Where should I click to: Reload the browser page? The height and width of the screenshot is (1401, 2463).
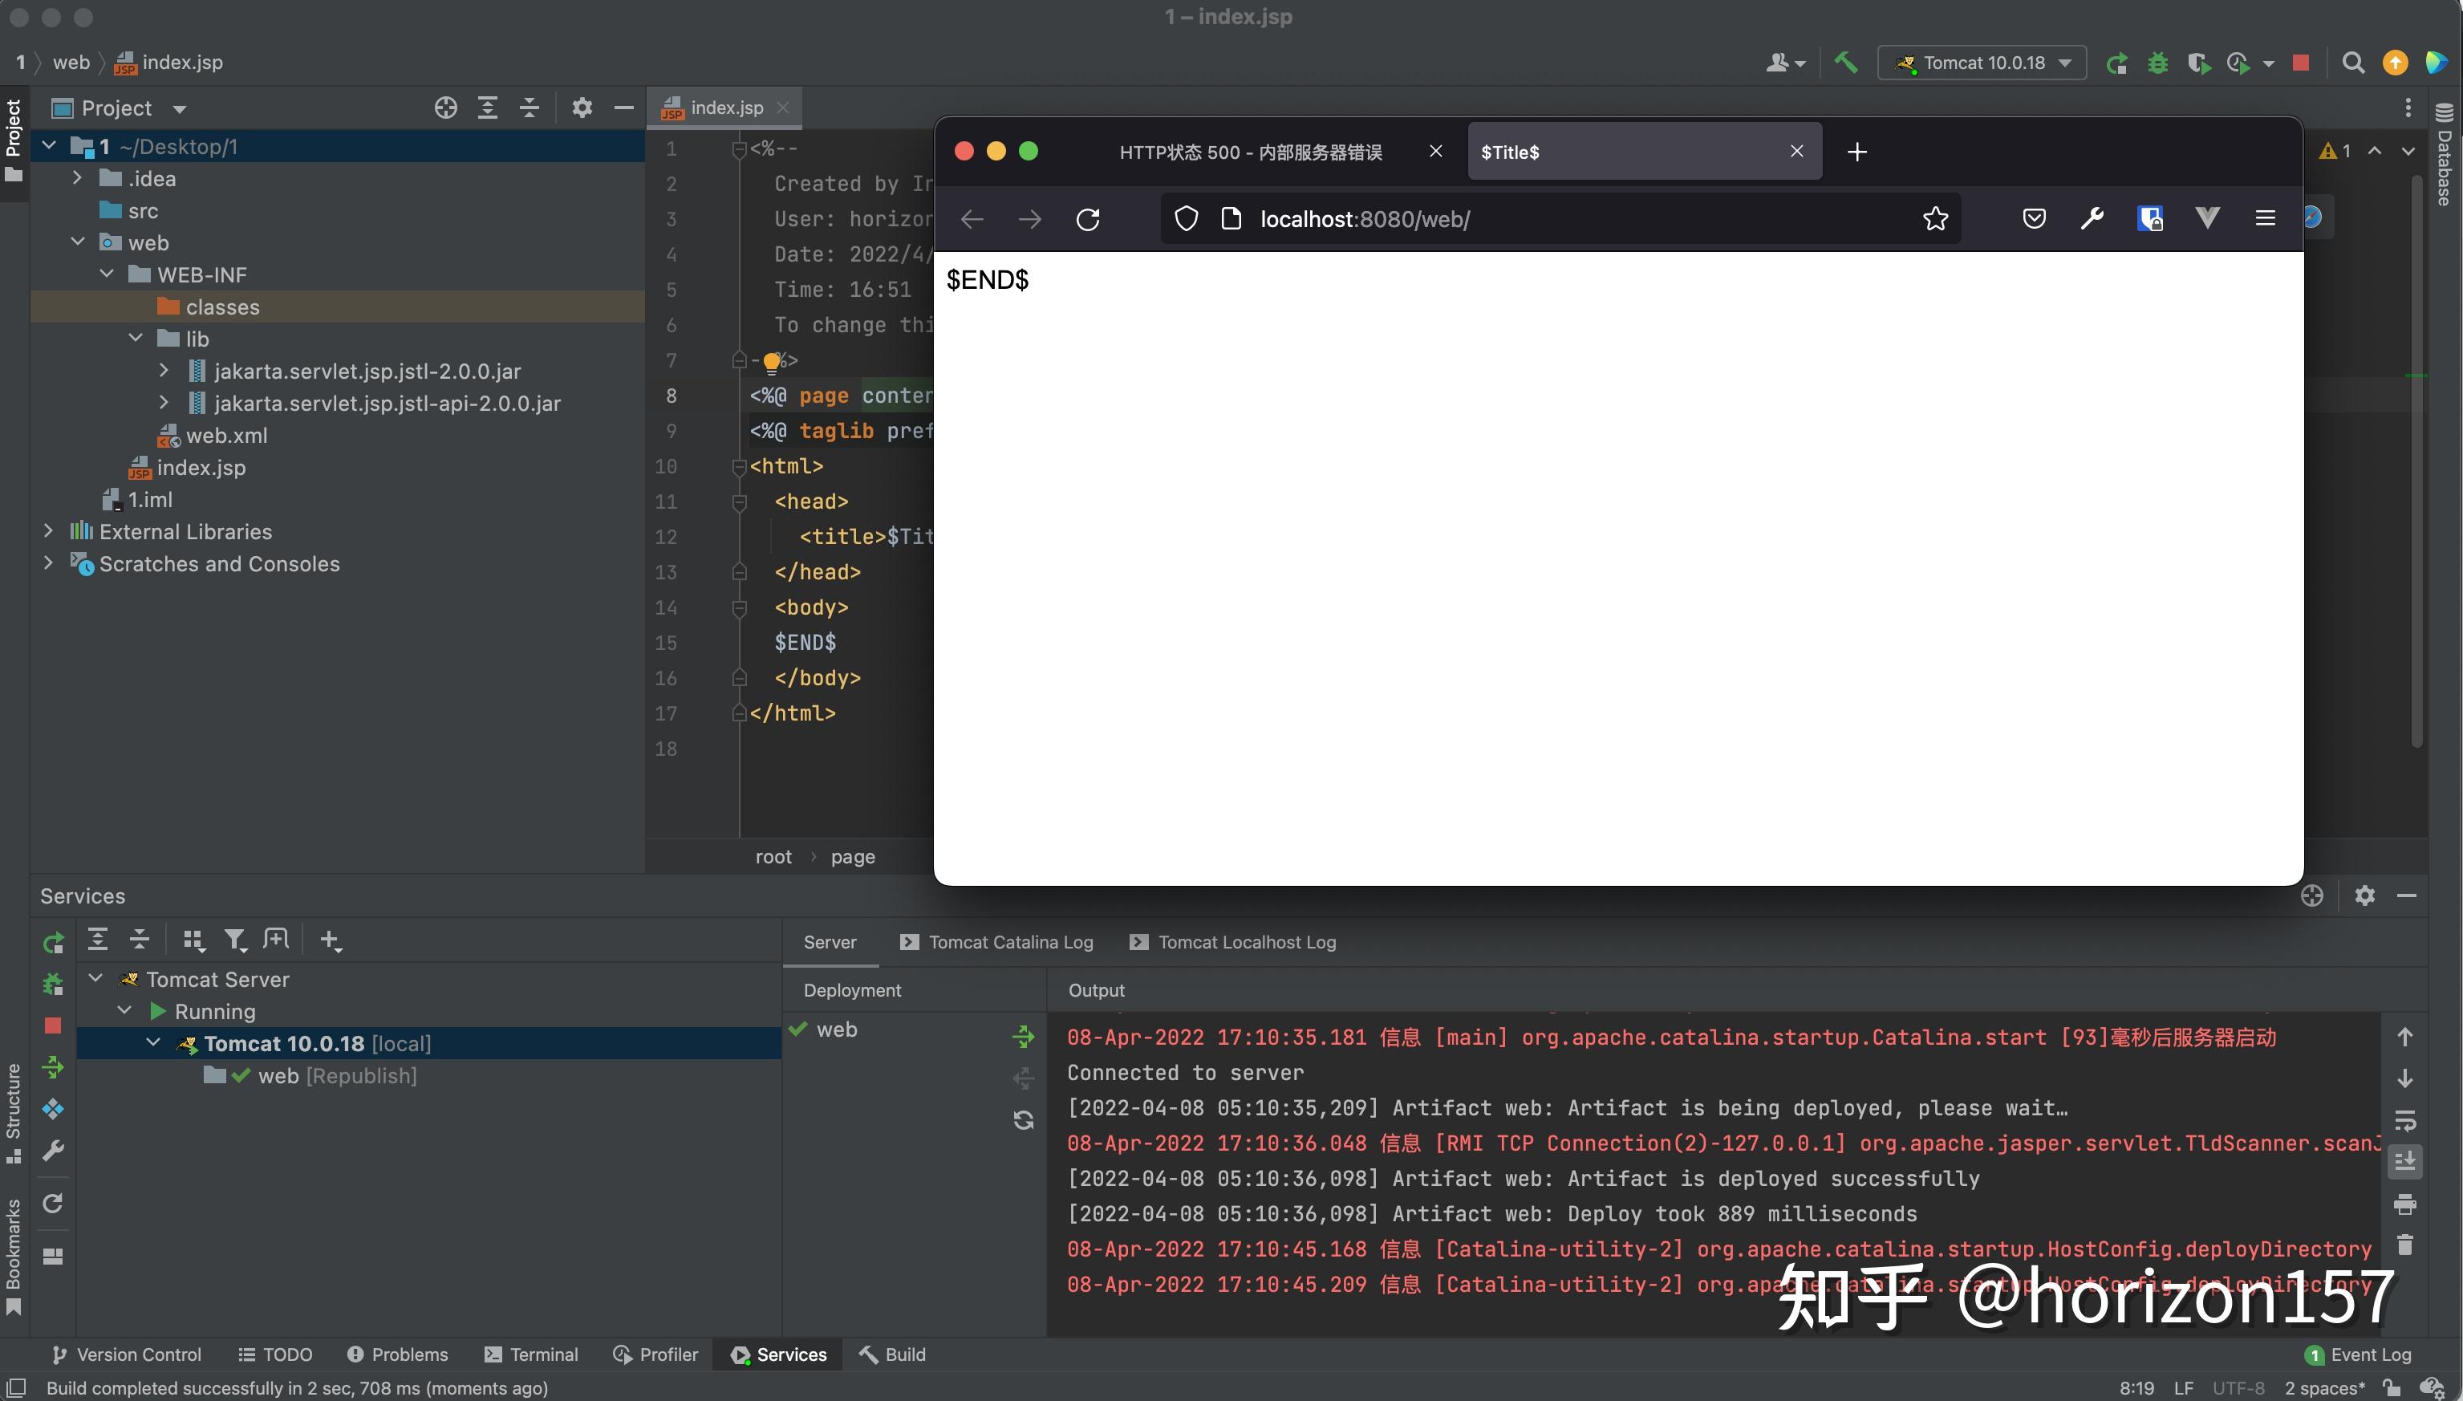coord(1088,219)
